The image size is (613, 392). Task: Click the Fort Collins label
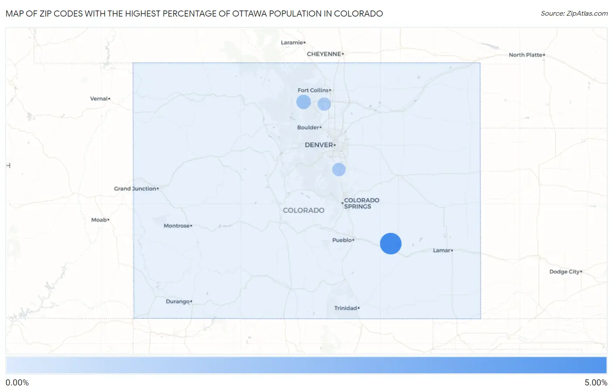pyautogui.click(x=313, y=90)
